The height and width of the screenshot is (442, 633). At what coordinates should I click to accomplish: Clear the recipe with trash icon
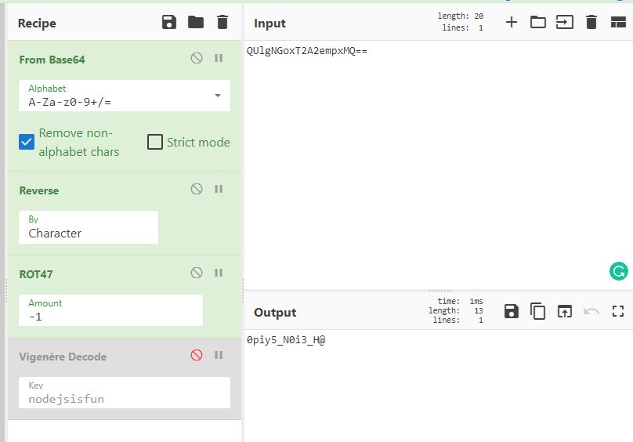[222, 23]
